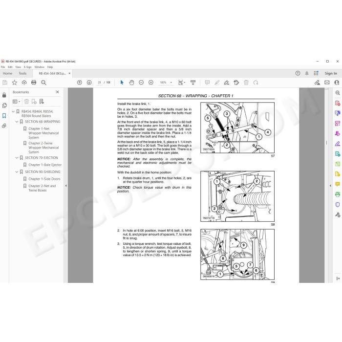342x342 pixels.
Task: Click the cloud upload icon
Action: pyautogui.click(x=24, y=83)
